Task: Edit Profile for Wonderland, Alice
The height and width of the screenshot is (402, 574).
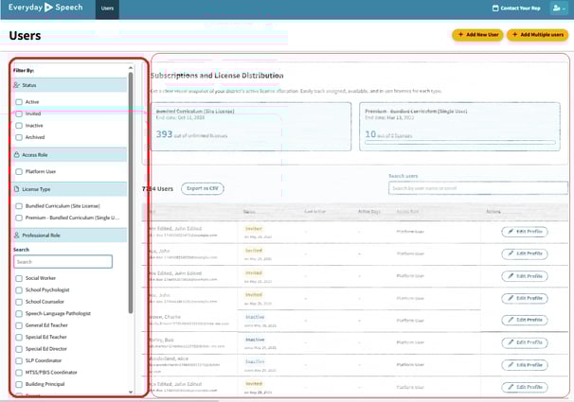Action: 525,365
